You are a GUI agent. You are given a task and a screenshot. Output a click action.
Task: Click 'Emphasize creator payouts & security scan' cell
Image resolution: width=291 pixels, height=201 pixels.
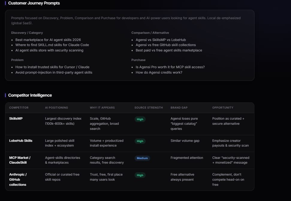click(x=230, y=143)
